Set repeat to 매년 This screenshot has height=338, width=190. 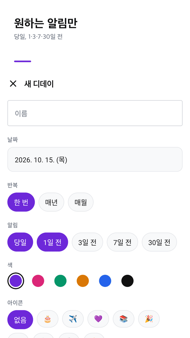coord(51,202)
